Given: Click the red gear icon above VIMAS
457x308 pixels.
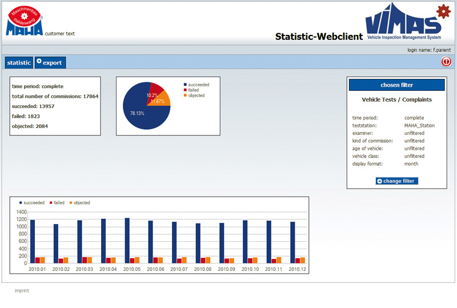Looking at the screenshot, I should (x=443, y=11).
